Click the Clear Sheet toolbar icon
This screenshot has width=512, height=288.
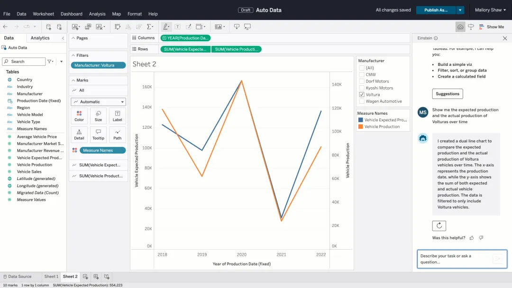pyautogui.click(x=100, y=27)
